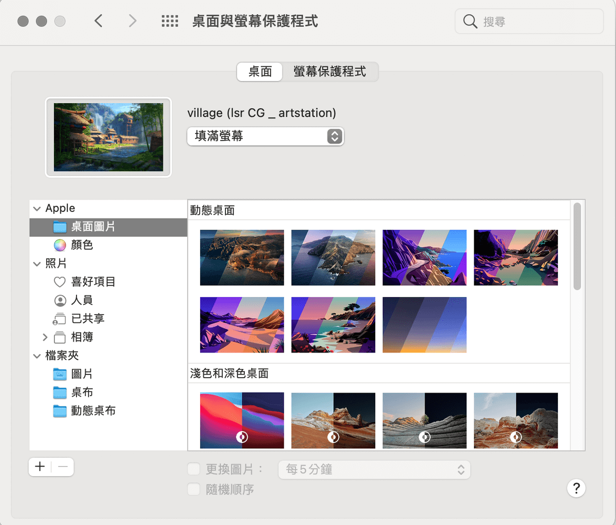This screenshot has height=525, width=616.
Task: Click the 動態桌面 section header
Action: pos(213,210)
